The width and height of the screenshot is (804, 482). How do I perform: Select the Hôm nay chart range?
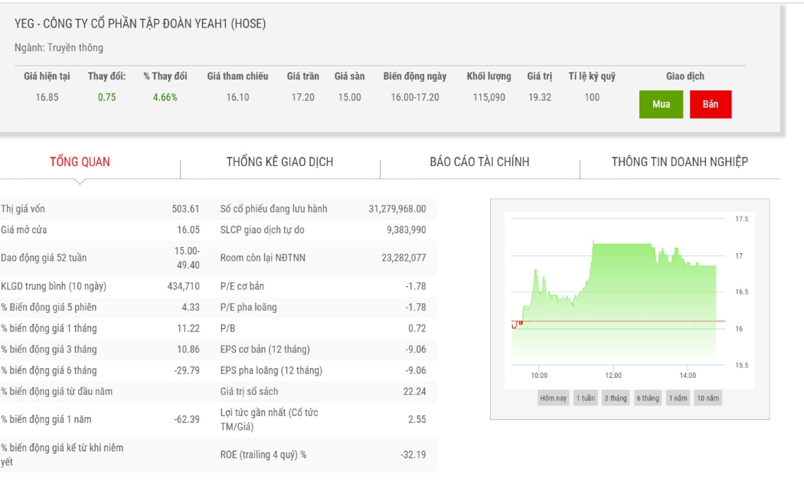click(x=554, y=398)
